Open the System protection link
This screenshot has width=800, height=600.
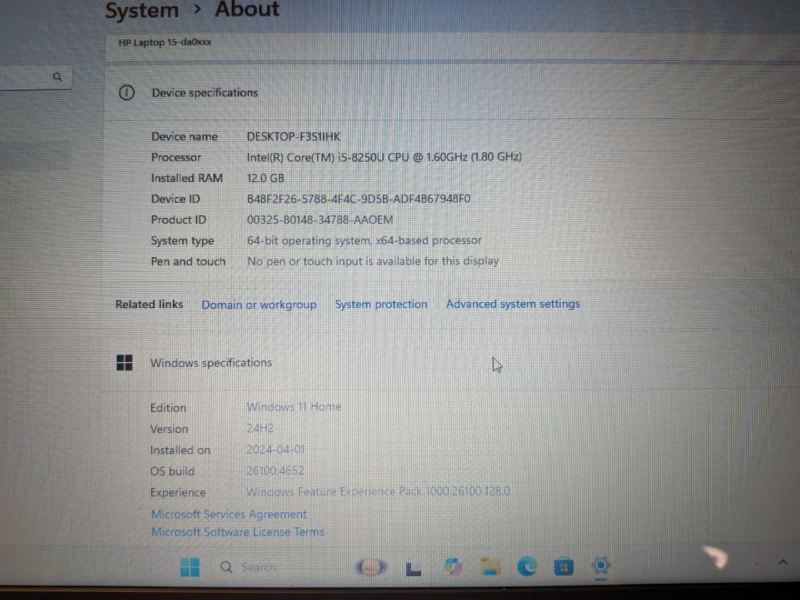(x=381, y=304)
